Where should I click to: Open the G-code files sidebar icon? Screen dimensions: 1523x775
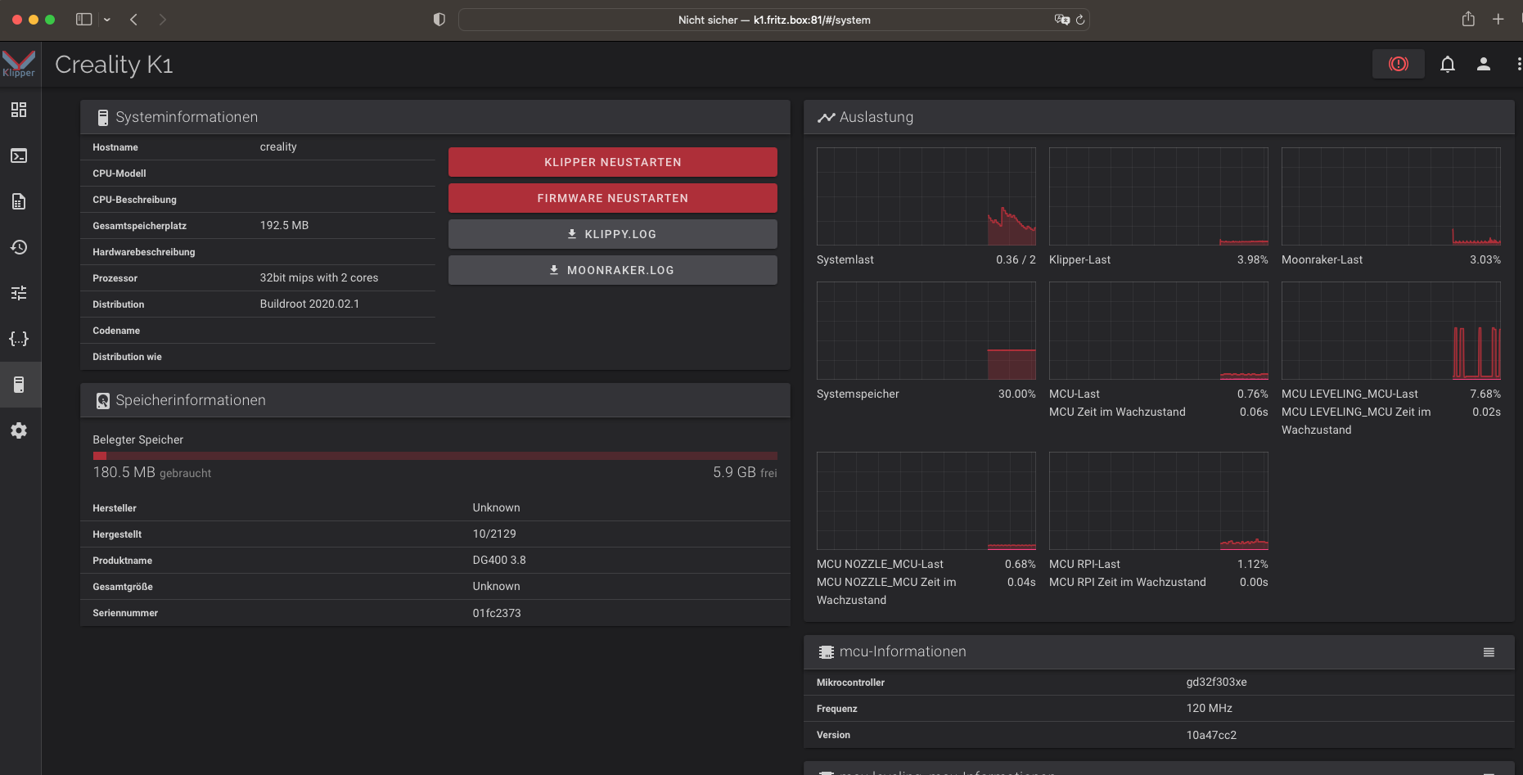tap(19, 201)
